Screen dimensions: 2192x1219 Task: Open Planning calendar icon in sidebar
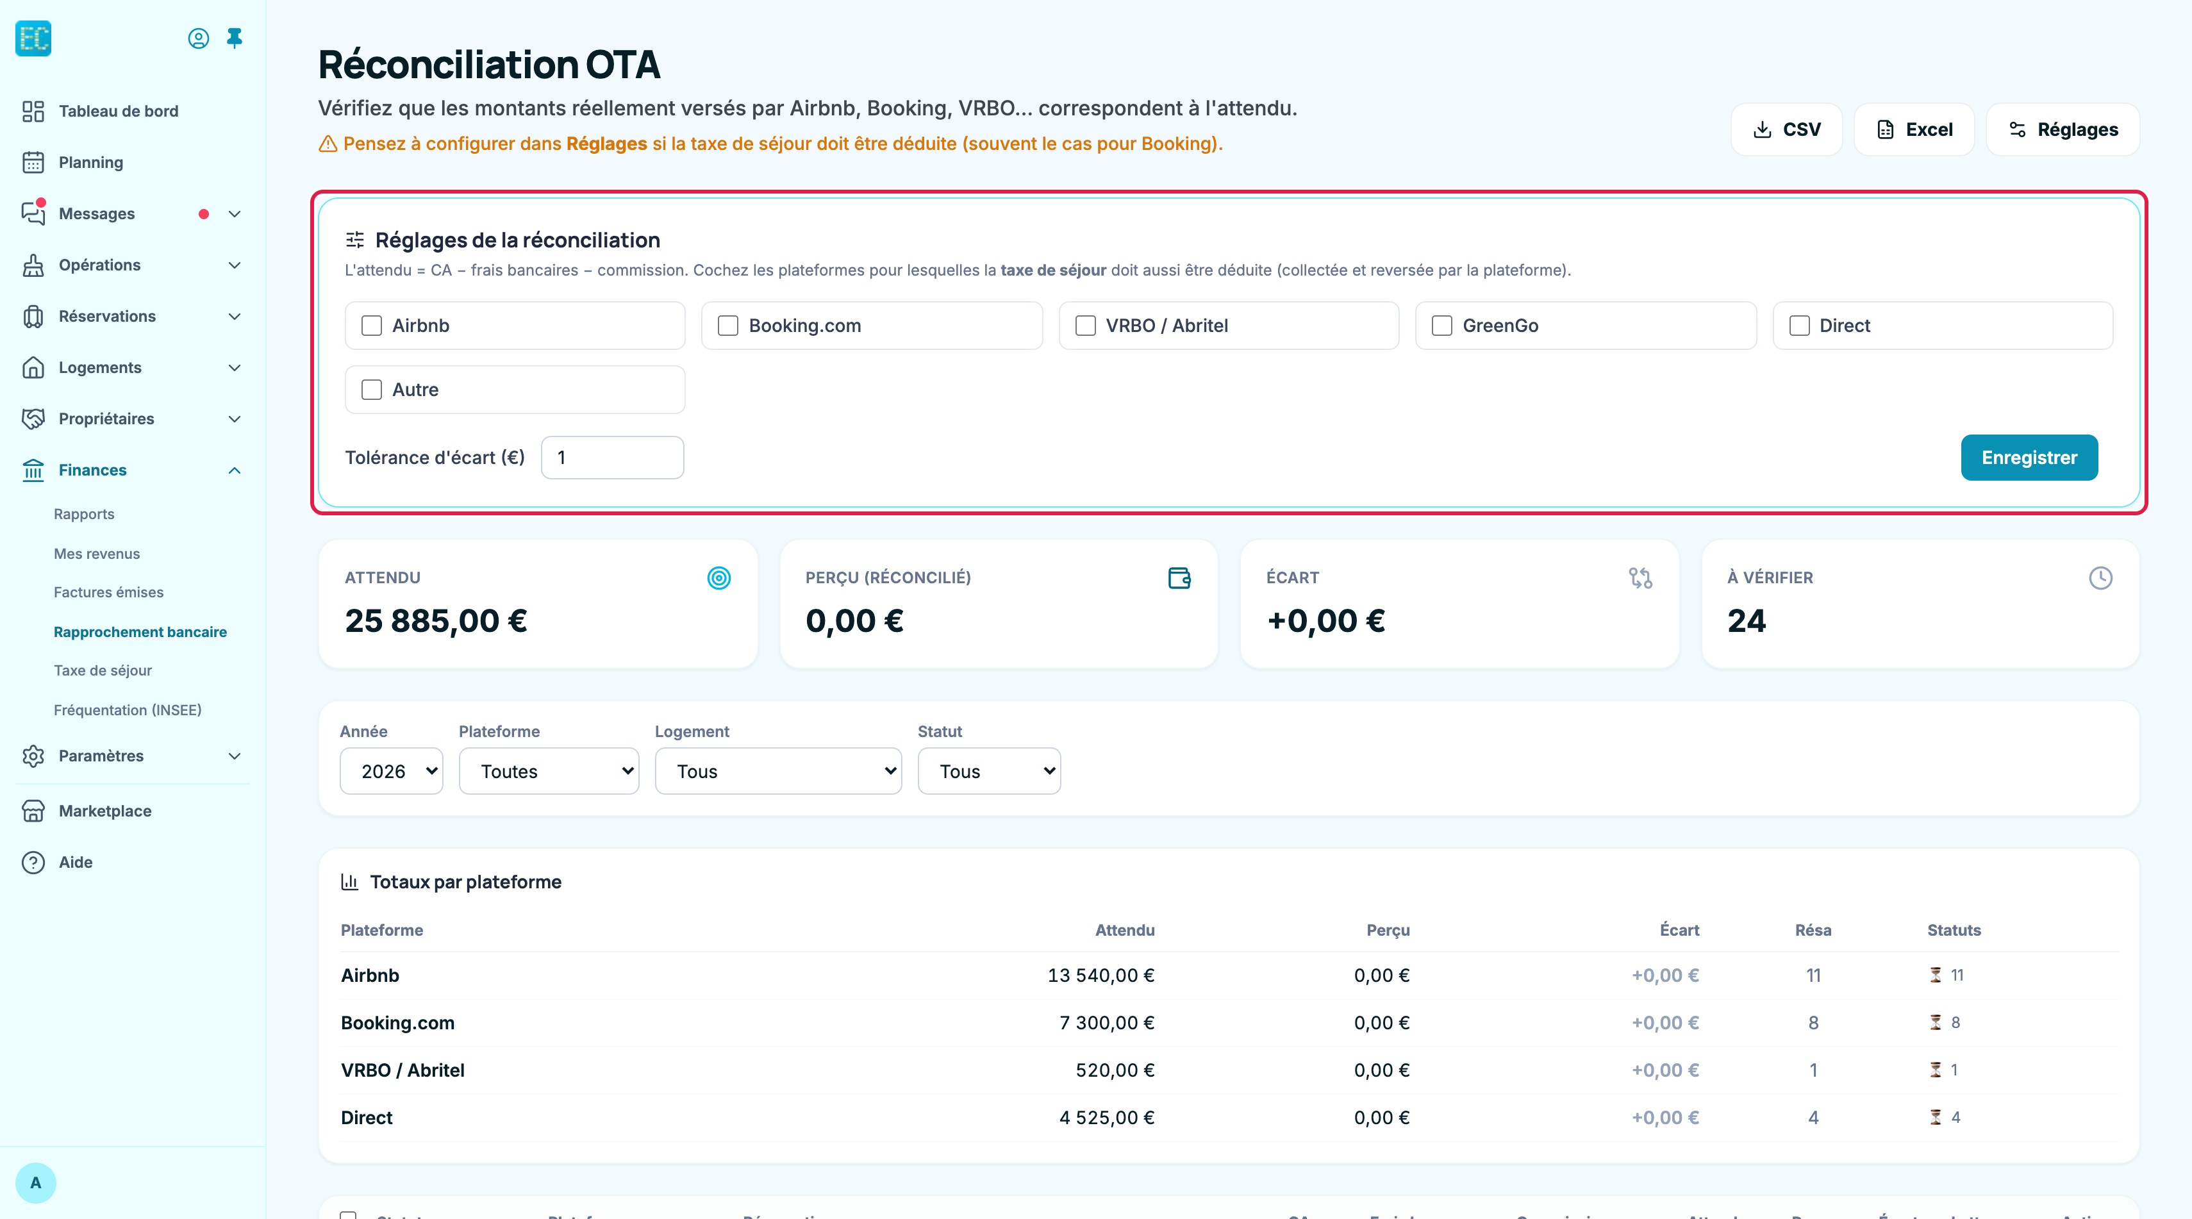pos(33,163)
